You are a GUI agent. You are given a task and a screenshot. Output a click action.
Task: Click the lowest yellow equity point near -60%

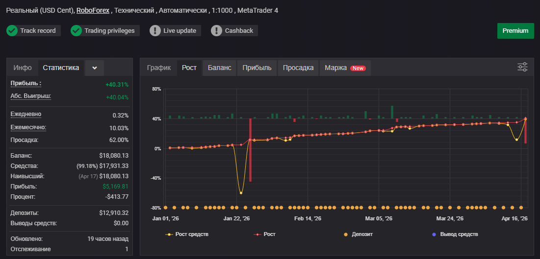click(x=241, y=193)
